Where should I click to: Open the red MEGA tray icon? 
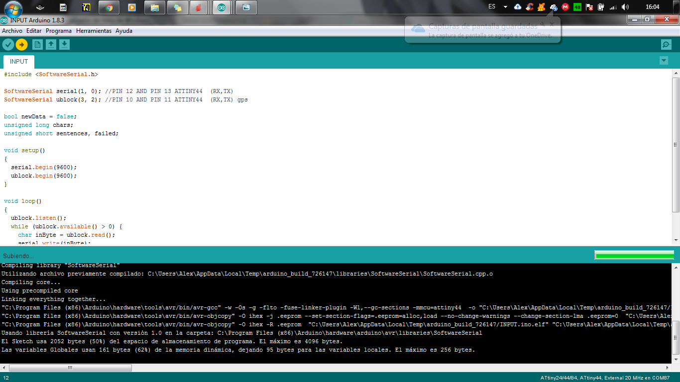pos(566,7)
